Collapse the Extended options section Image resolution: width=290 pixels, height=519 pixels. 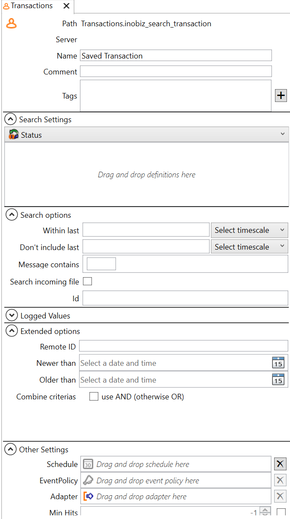click(12, 331)
